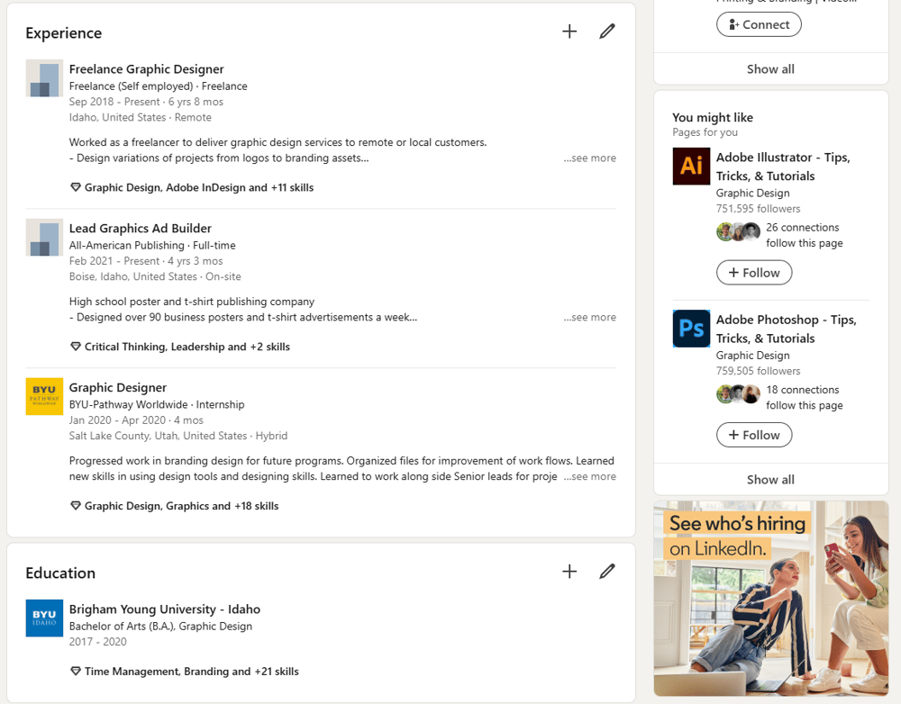Add a new Education entry
901x704 pixels.
569,572
